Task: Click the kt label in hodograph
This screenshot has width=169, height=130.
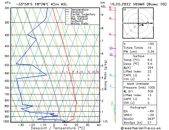Action: [x=125, y=10]
